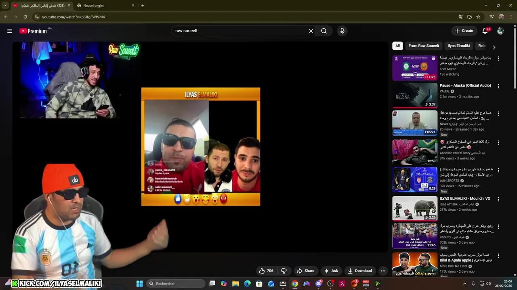This screenshot has width=517, height=290.
Task: Open the Foot Maroc channel link
Action: pos(448,69)
